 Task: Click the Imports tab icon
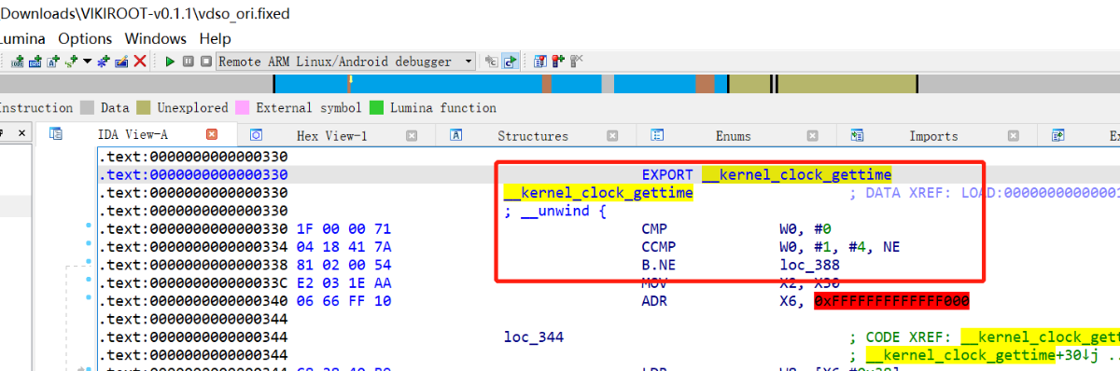[x=857, y=135]
